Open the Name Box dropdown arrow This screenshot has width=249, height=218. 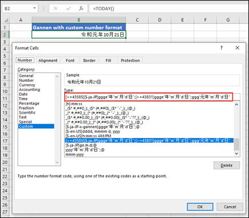coord(34,8)
